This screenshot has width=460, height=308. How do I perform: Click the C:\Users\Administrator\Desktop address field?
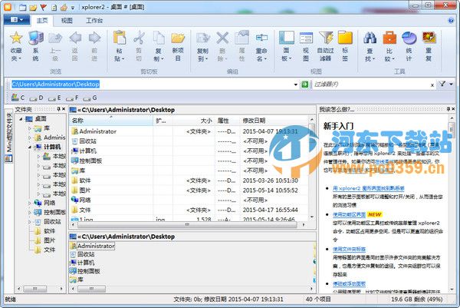coord(152,84)
